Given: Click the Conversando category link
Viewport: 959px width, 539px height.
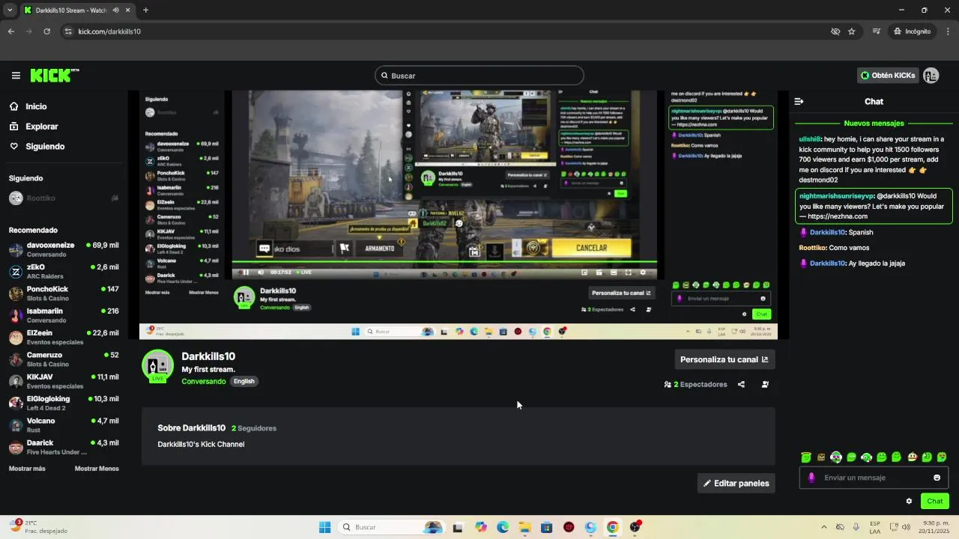Looking at the screenshot, I should click(x=203, y=382).
